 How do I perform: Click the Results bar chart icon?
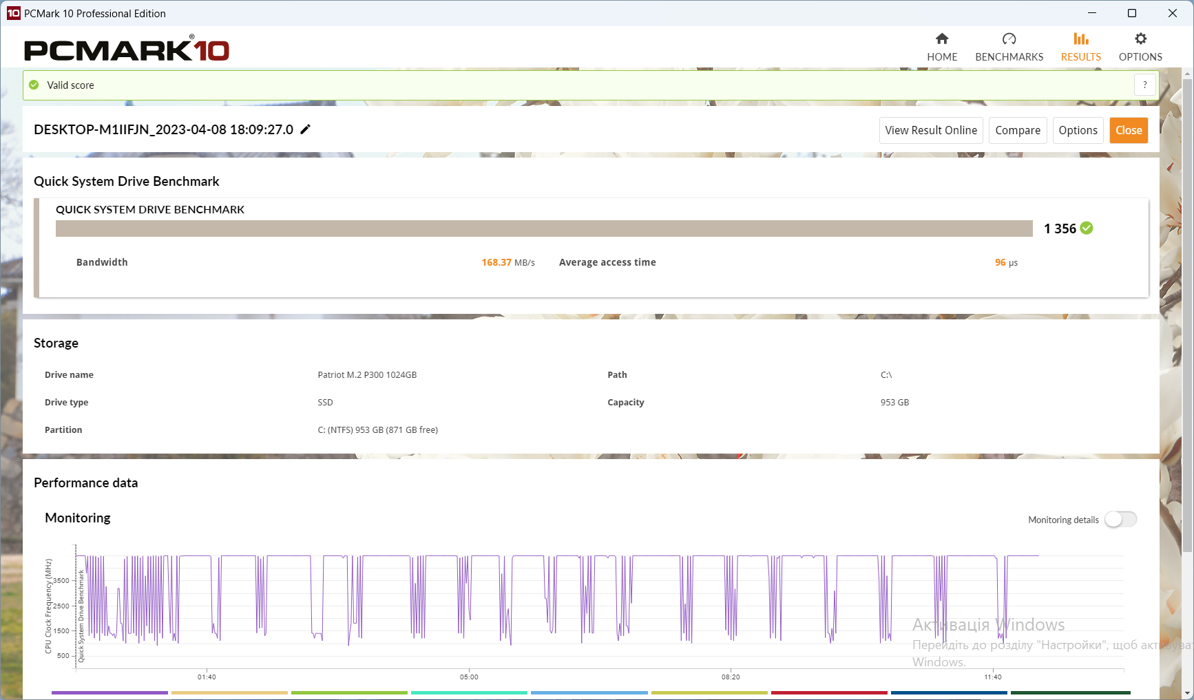[1081, 39]
